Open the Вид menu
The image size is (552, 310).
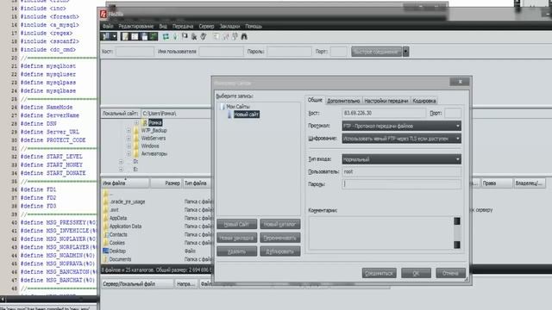[x=163, y=27]
